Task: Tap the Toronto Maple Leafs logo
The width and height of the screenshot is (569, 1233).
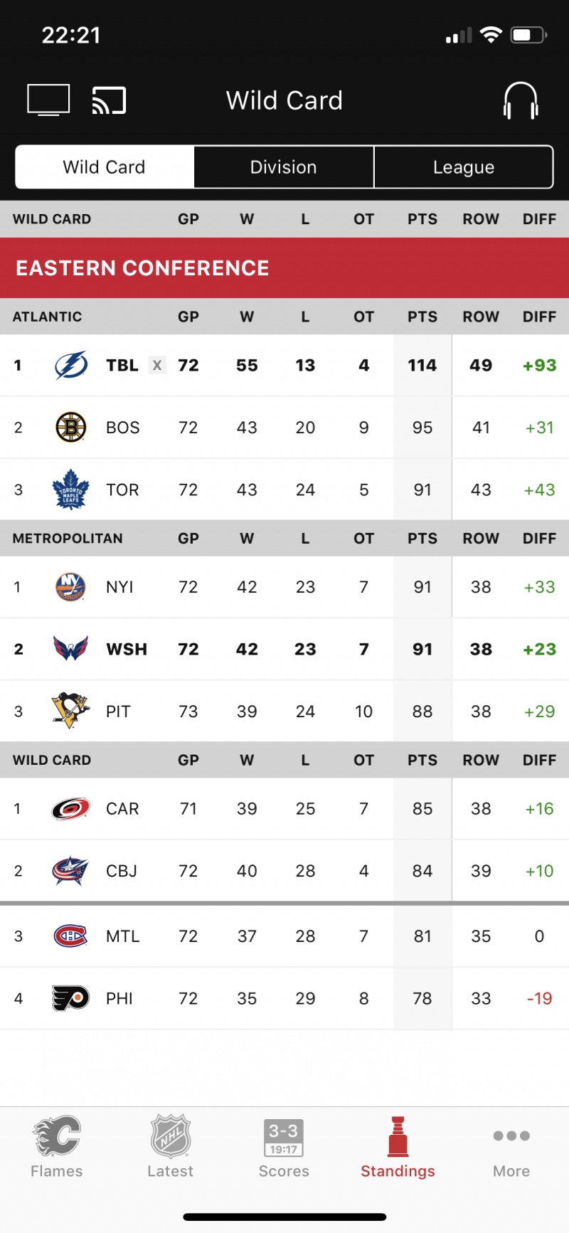Action: click(70, 490)
